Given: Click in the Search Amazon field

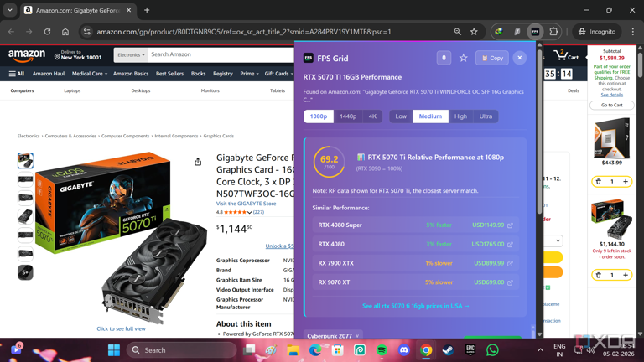Looking at the screenshot, I should pyautogui.click(x=221, y=54).
